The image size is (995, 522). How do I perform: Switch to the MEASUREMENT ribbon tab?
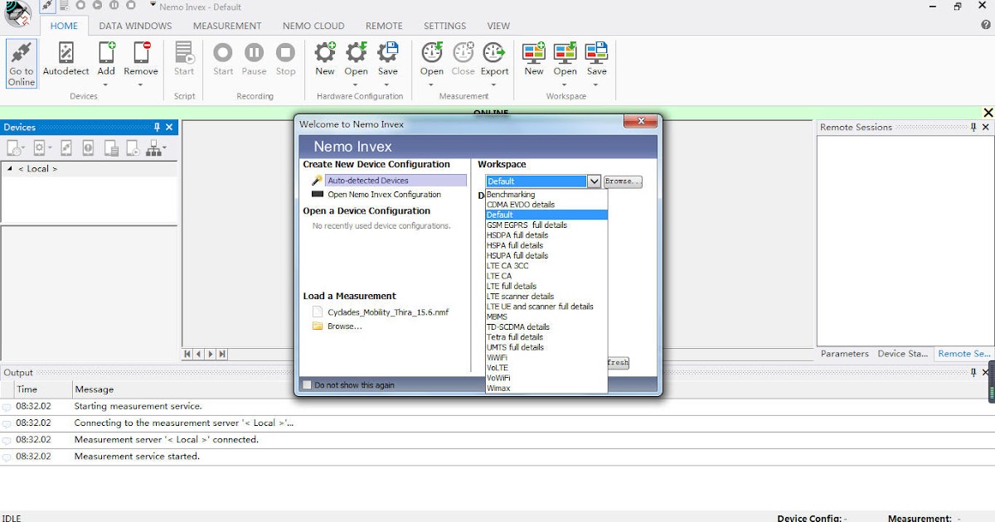click(227, 26)
